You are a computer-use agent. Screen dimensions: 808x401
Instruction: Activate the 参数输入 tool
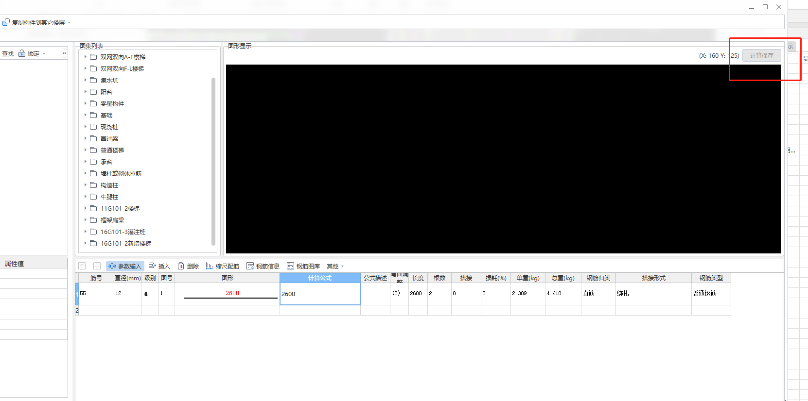click(125, 266)
